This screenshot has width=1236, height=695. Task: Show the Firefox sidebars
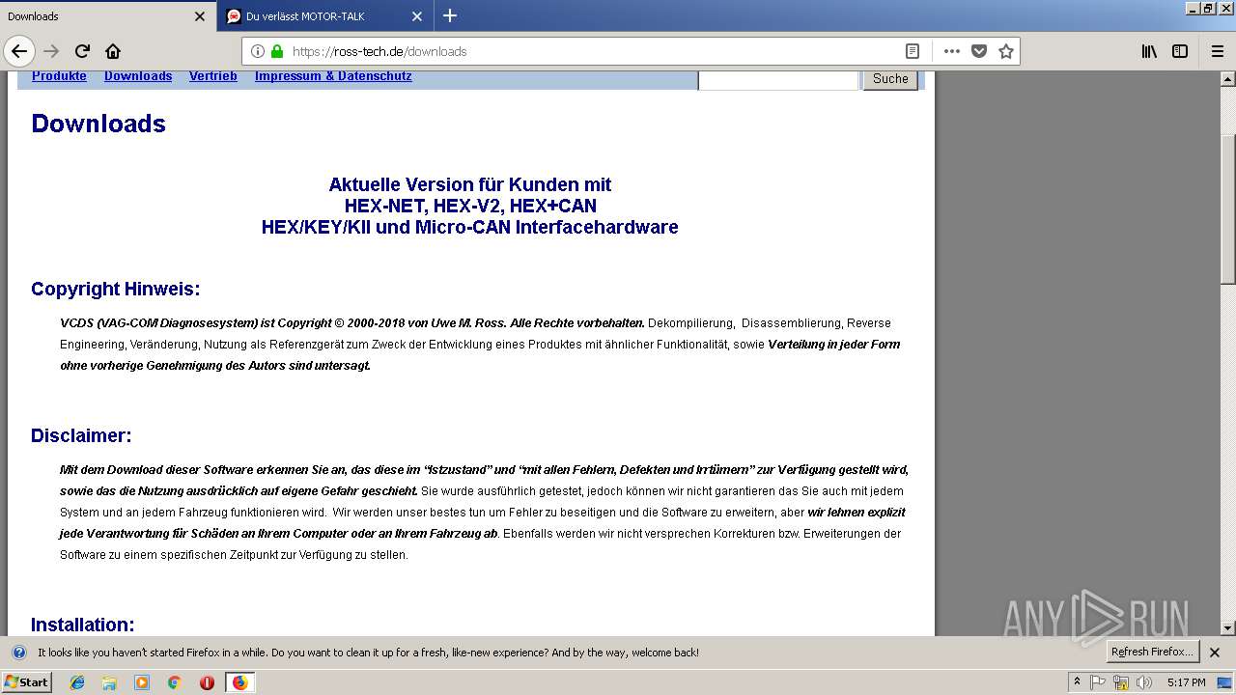pyautogui.click(x=1180, y=51)
